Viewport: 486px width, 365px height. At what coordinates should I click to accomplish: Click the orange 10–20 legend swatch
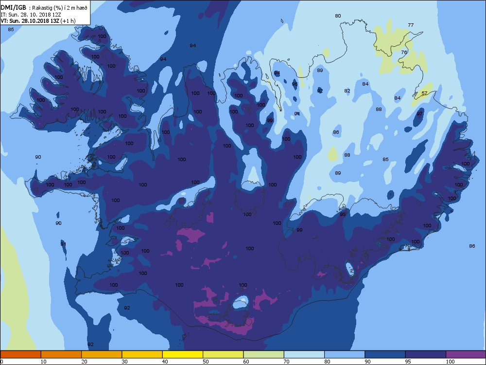coord(61,354)
